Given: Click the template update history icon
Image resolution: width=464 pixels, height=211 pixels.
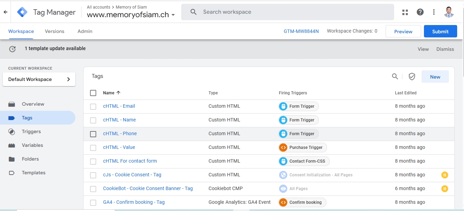Looking at the screenshot, I should pyautogui.click(x=12, y=49).
